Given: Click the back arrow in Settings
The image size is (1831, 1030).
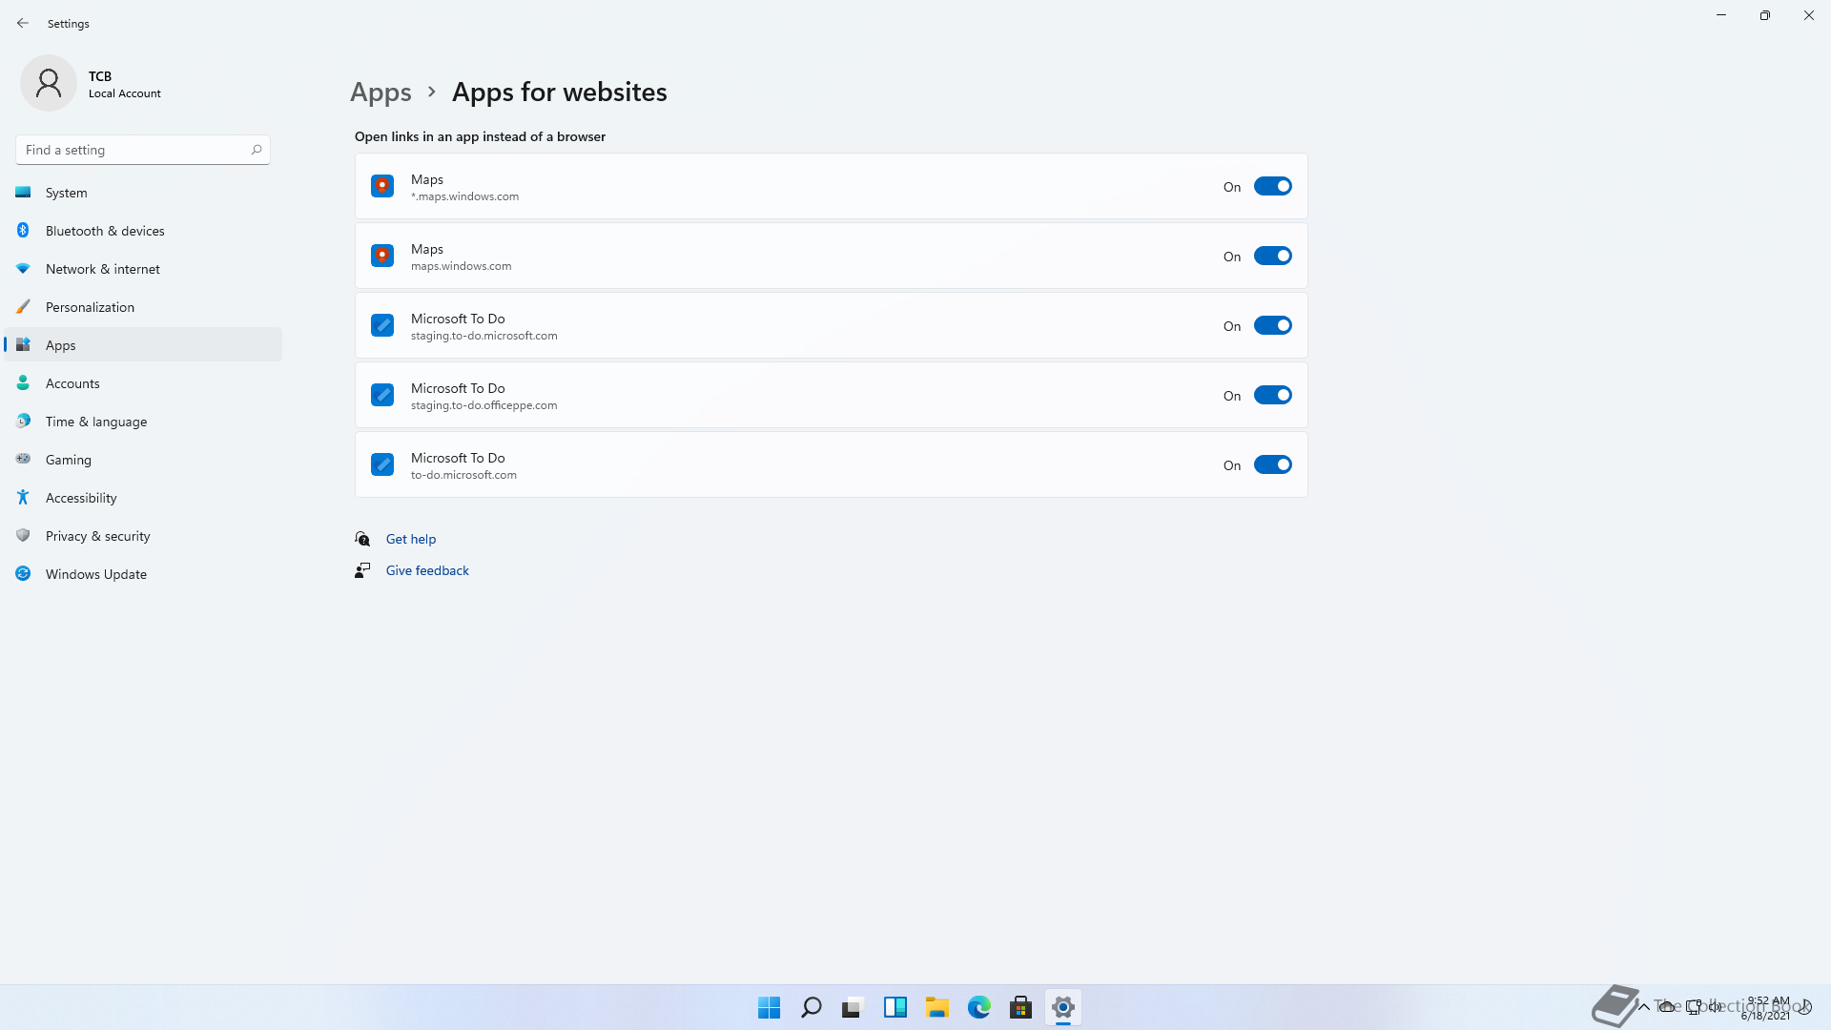Looking at the screenshot, I should pos(23,23).
